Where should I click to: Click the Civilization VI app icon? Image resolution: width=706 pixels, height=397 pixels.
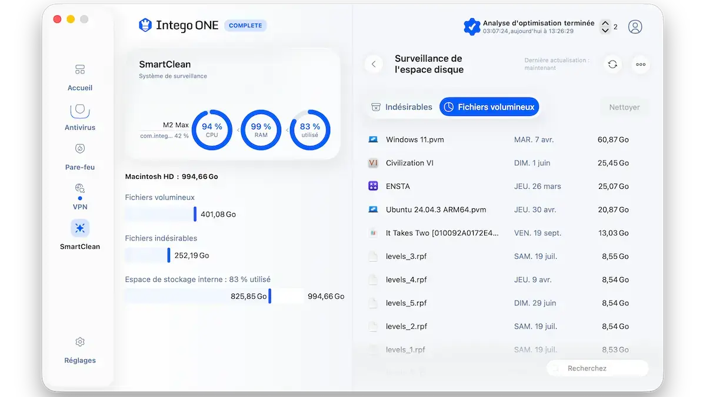pos(373,163)
